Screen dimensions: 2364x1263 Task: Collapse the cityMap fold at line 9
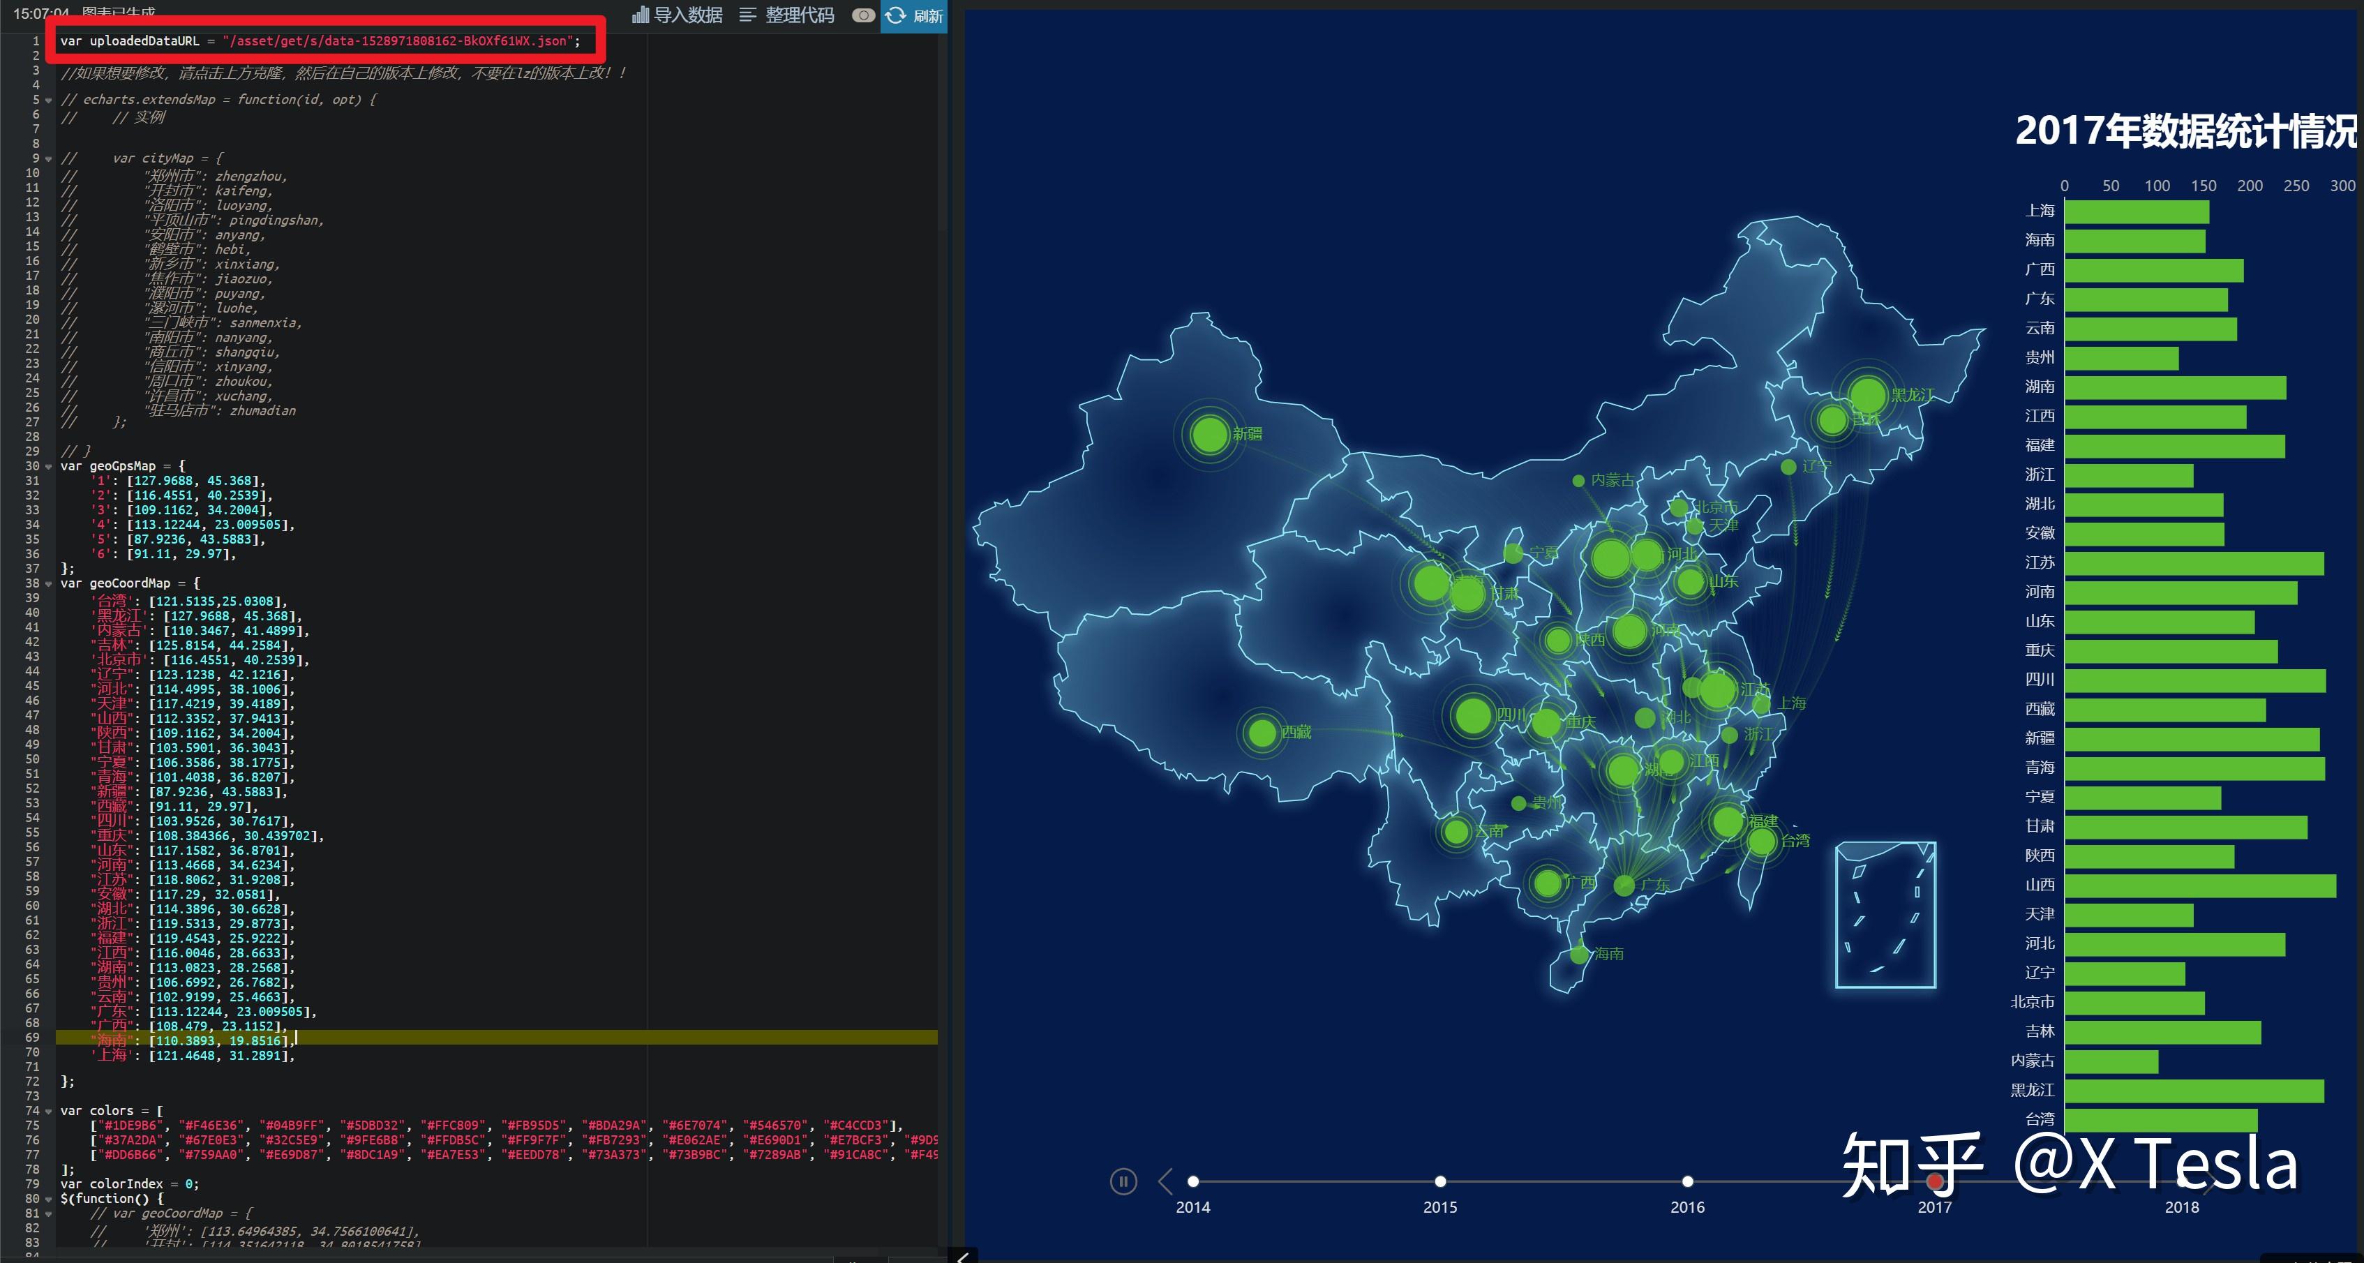pos(49,159)
